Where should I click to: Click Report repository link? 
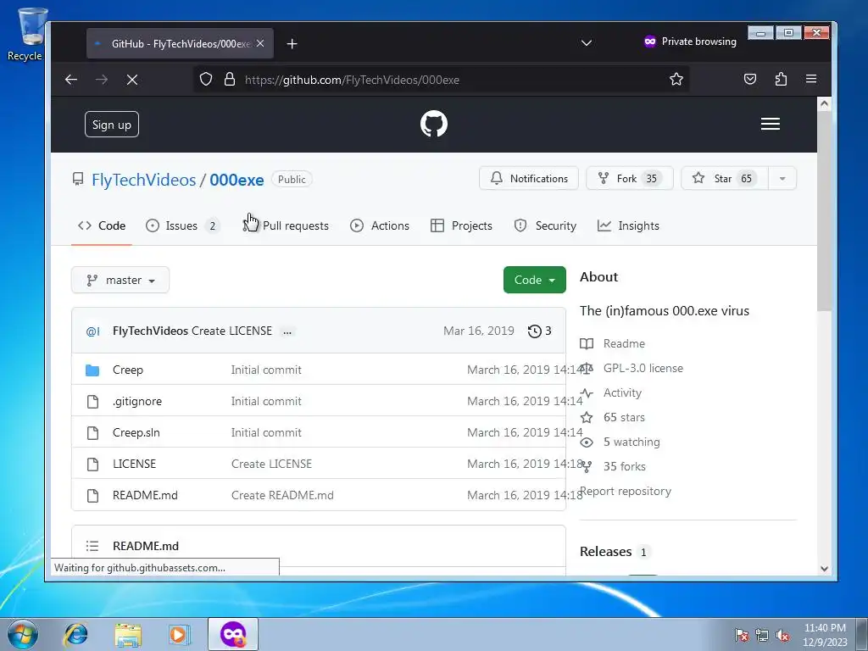tap(626, 492)
